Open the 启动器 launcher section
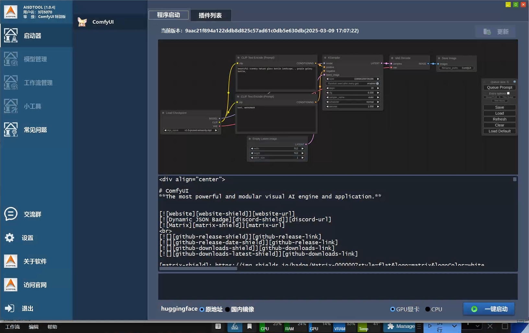Viewport: 529px width, 333px height. tap(36, 36)
